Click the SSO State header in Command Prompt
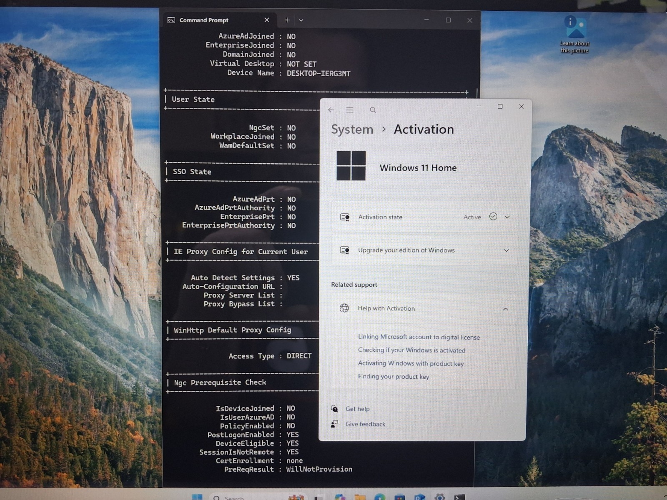The image size is (667, 500). (192, 172)
